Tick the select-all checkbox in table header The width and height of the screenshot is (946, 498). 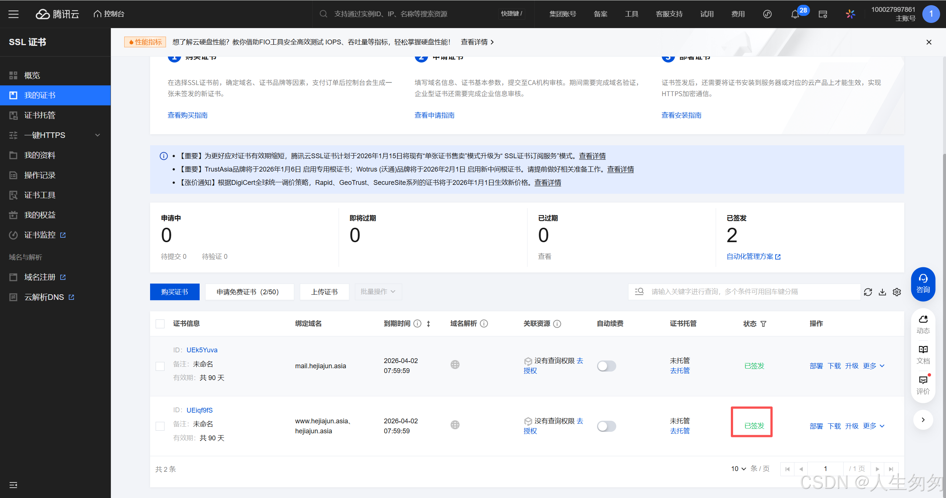160,324
